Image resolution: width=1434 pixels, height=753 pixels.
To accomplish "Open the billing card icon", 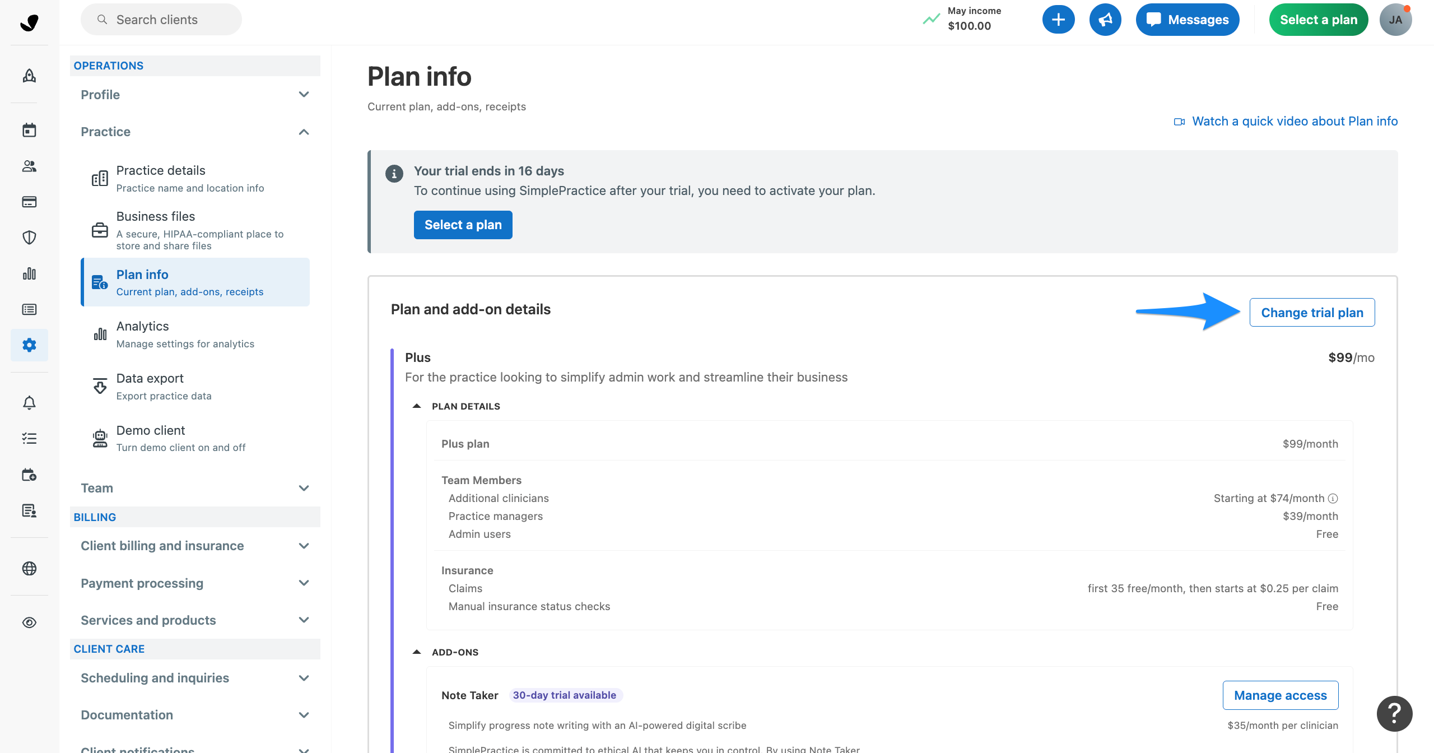I will pos(29,202).
